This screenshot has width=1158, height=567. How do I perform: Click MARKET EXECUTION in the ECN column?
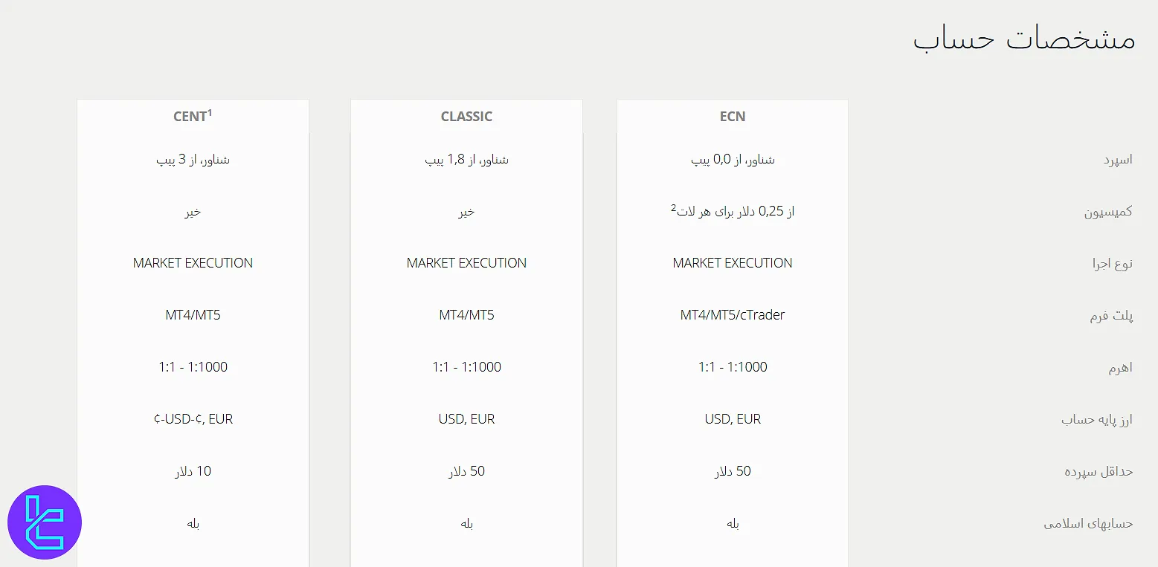732,262
